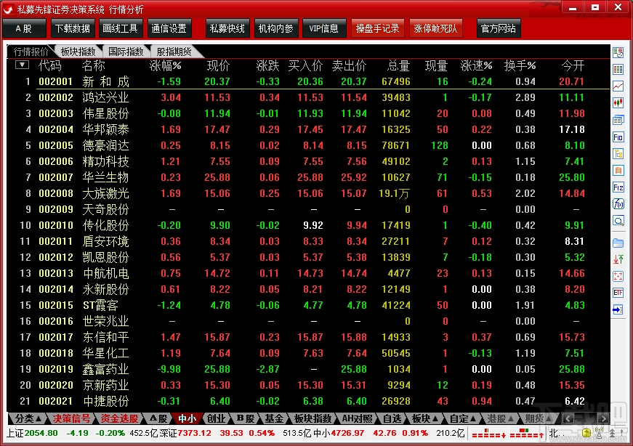
Task: Switch to the 国际指数 tab
Action: point(126,52)
